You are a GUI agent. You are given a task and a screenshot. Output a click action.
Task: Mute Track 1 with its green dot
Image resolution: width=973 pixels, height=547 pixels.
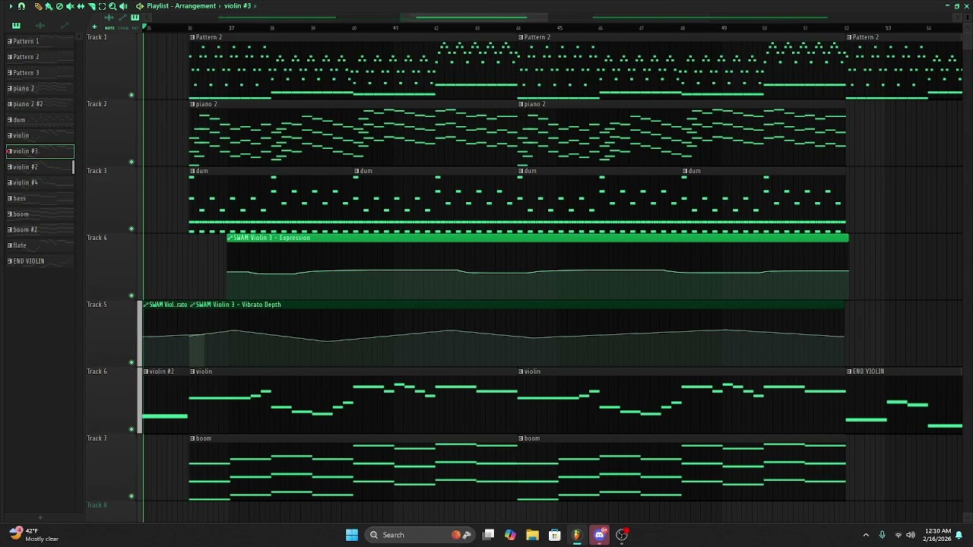[x=132, y=95]
